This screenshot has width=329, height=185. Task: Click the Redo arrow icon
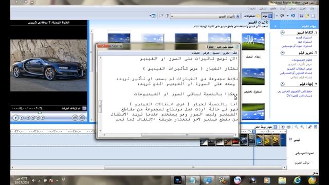[x=282, y=16]
